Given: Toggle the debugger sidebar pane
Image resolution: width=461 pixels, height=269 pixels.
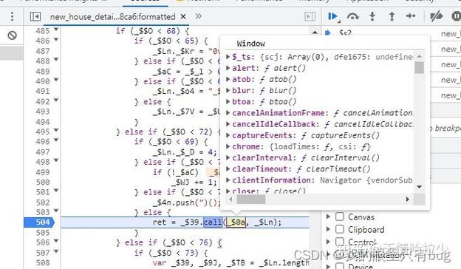Looking at the screenshot, I should pos(310,16).
